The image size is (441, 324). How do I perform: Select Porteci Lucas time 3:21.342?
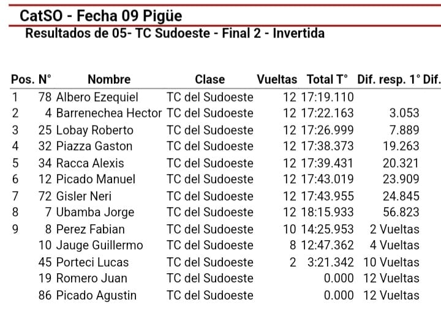pyautogui.click(x=331, y=262)
